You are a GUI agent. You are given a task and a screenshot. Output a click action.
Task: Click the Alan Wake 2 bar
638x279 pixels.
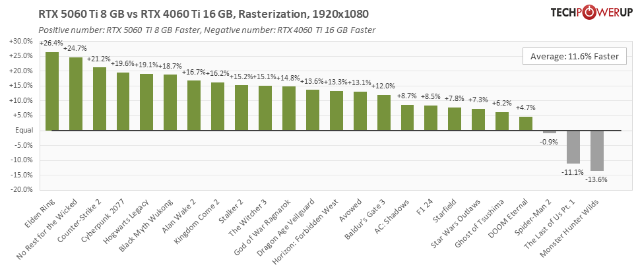tap(194, 106)
